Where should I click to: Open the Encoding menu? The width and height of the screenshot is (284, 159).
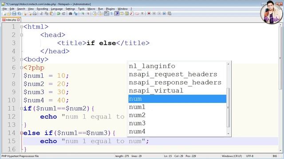tap(42, 9)
